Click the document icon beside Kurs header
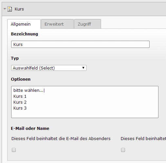166x163 pixels. (10, 9)
